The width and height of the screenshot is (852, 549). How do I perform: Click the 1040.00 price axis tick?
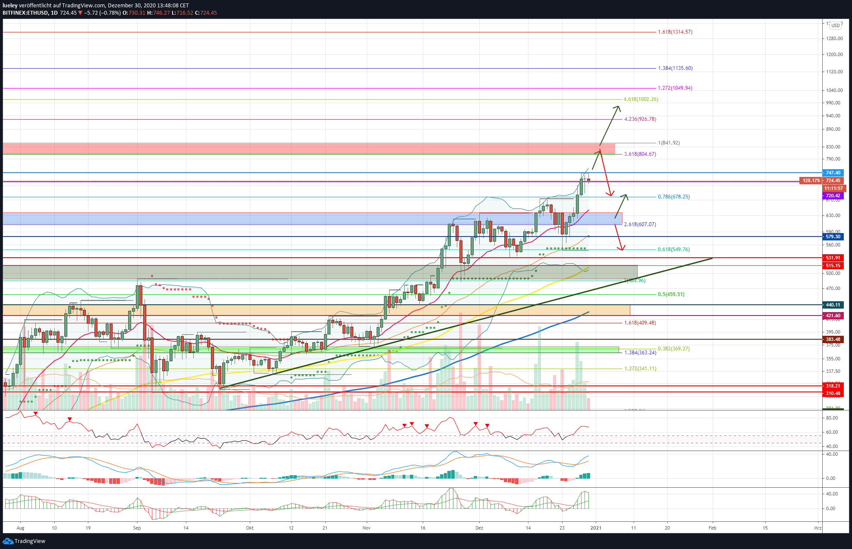834,90
